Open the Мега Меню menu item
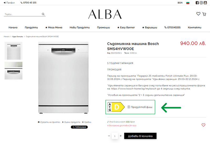Viewport: 210px width, 143px height. point(54,28)
